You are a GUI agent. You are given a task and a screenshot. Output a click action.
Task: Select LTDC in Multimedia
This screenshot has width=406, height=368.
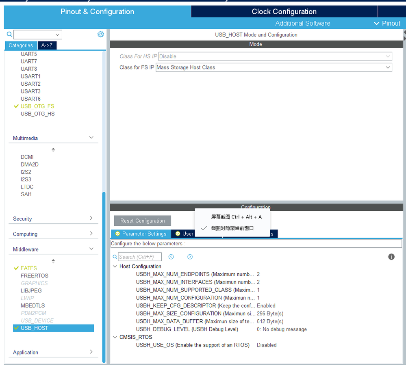click(27, 187)
